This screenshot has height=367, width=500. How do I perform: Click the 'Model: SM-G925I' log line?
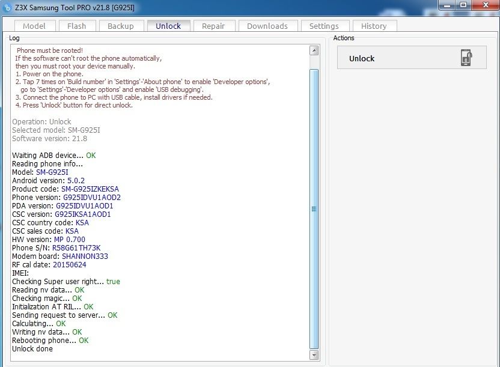click(x=40, y=172)
